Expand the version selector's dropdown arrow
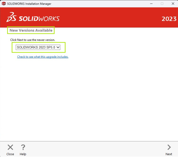Viewport: 178px width, 157px height. tap(58, 47)
